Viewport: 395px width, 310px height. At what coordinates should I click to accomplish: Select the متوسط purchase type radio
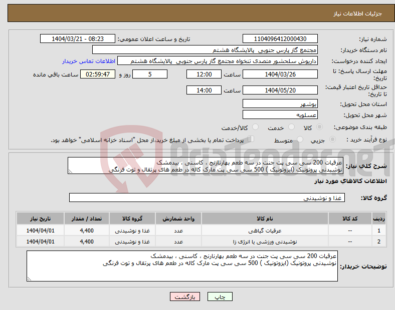(x=300, y=139)
